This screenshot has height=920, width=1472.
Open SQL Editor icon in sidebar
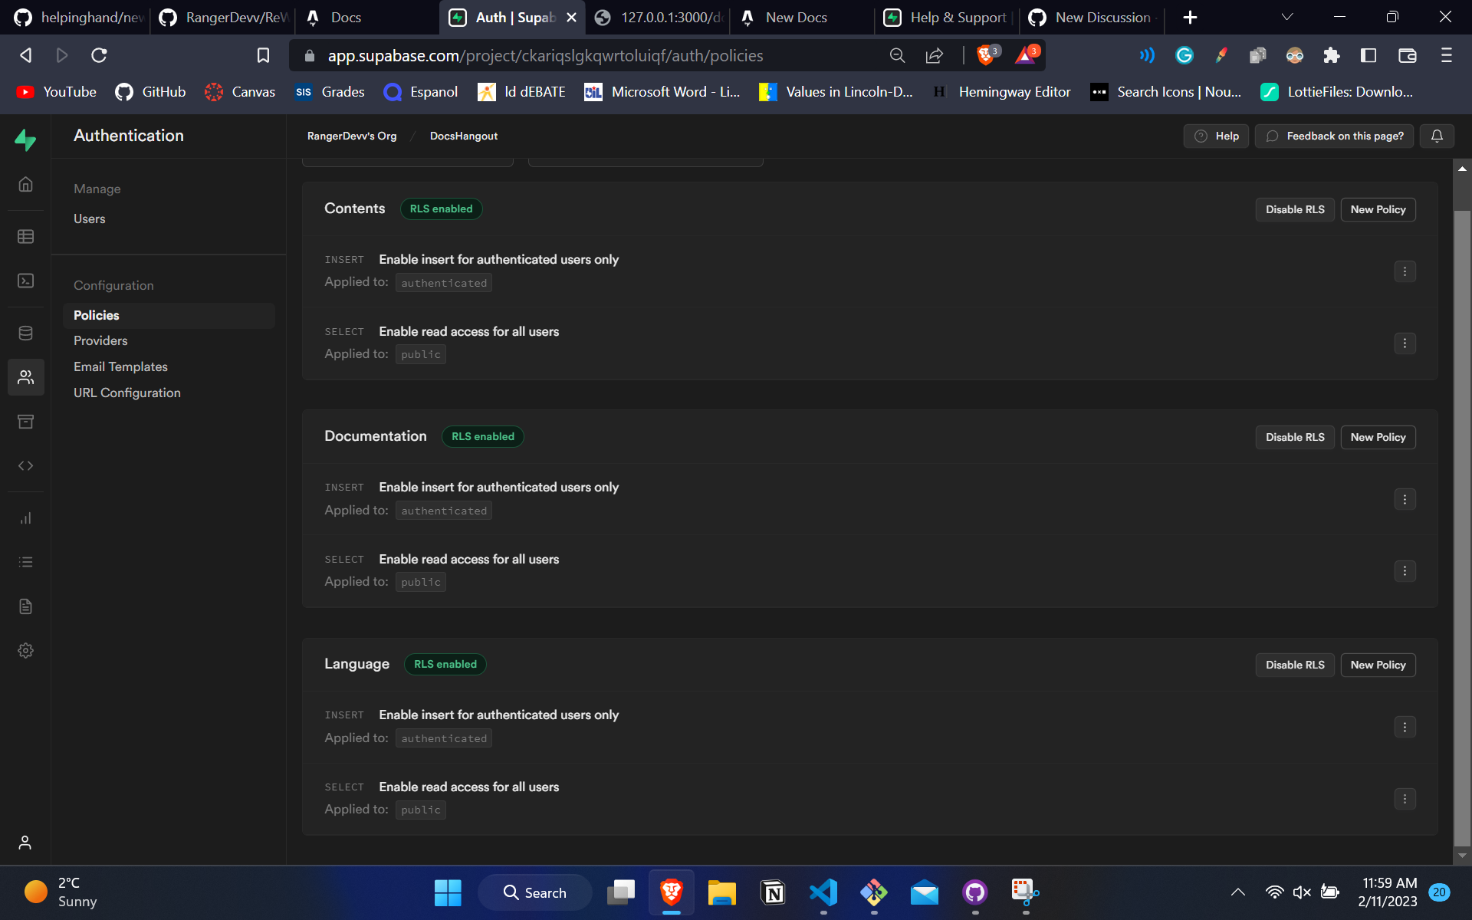click(25, 281)
